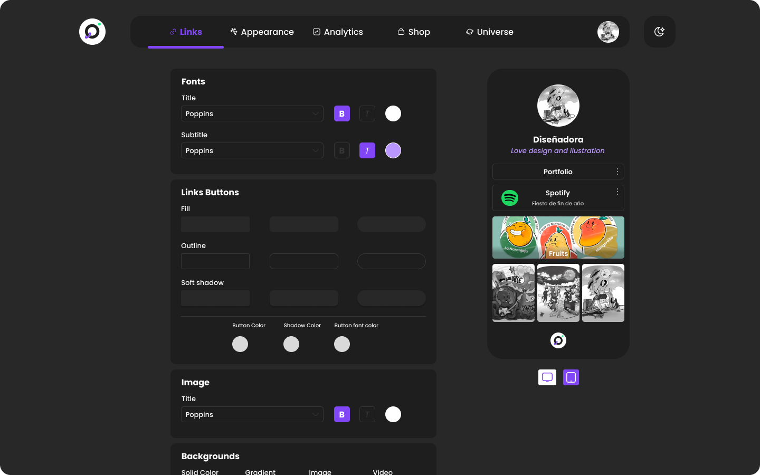Screen dimensions: 760x475
Task: Click the app logo in top-left corner
Action: point(92,32)
